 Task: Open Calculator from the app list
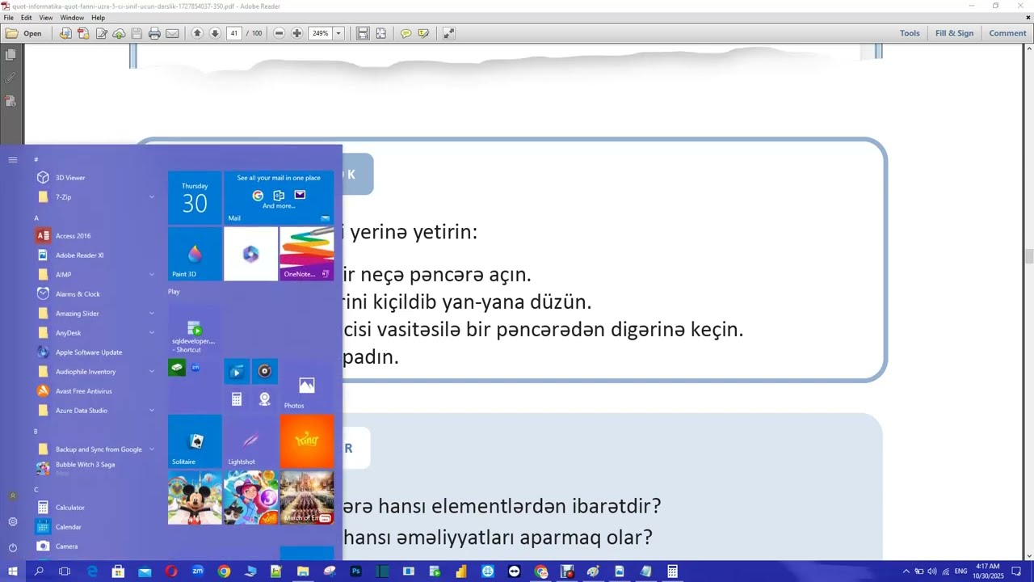point(95,508)
